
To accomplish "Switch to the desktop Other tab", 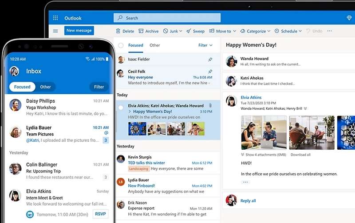I will [x=154, y=45].
